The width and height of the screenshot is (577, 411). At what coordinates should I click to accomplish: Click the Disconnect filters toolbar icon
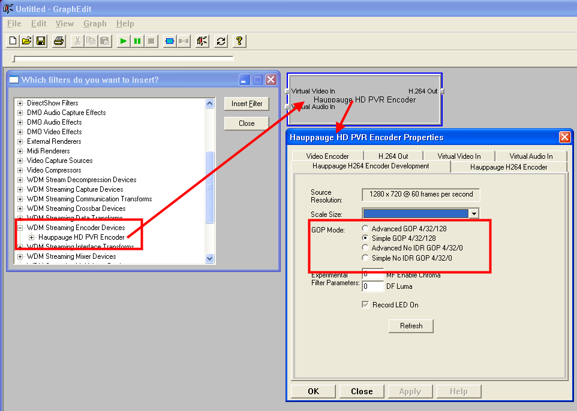[x=184, y=41]
